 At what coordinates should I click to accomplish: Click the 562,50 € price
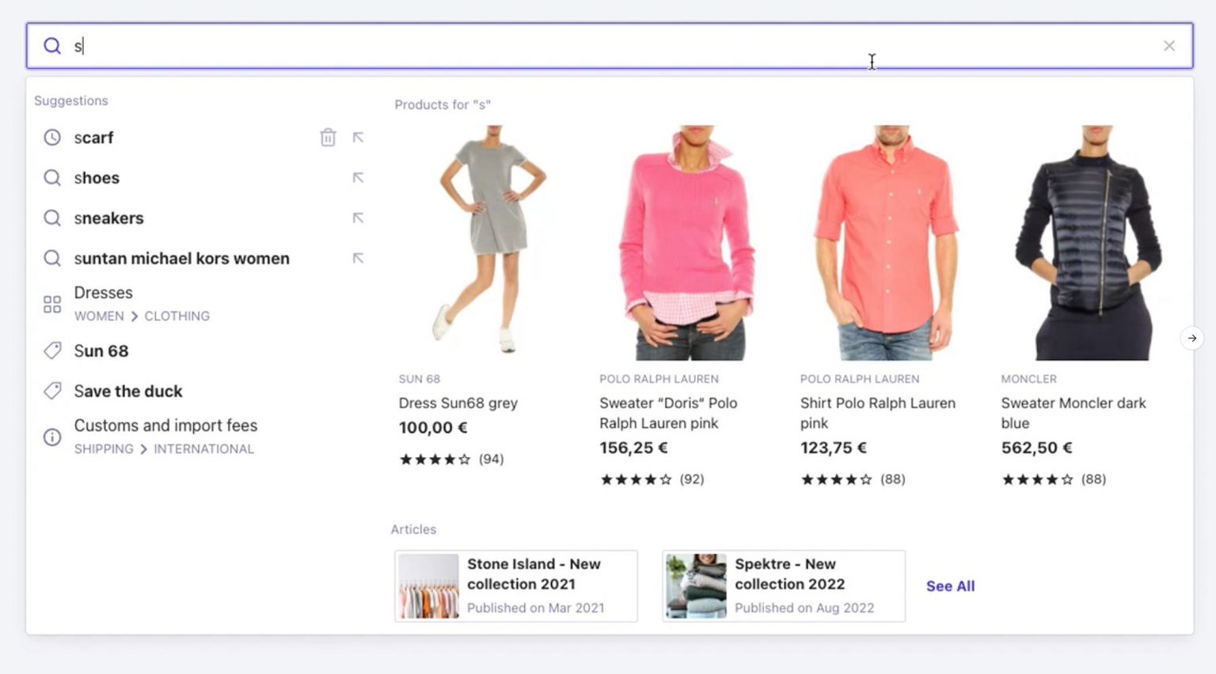(x=1037, y=448)
